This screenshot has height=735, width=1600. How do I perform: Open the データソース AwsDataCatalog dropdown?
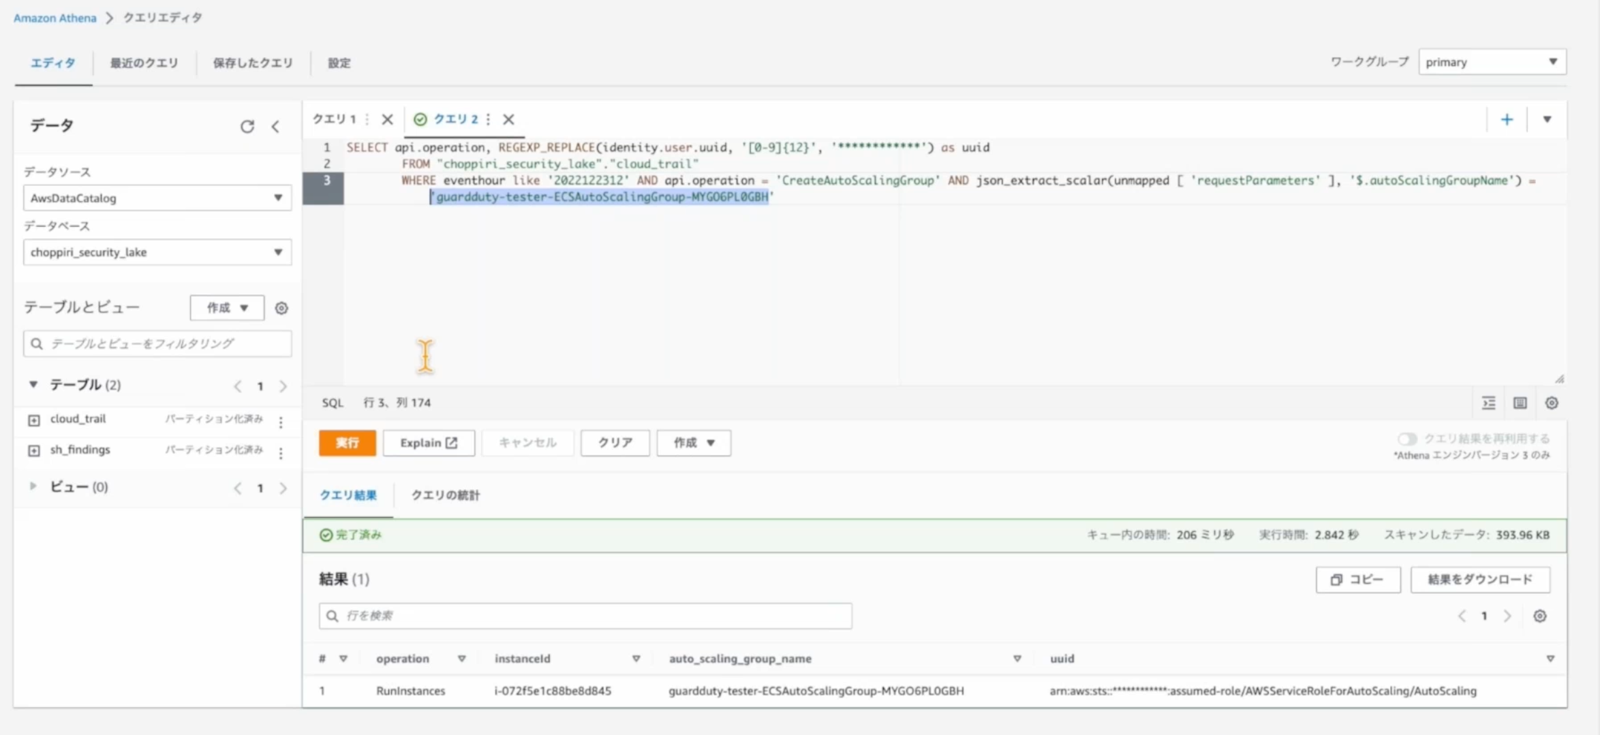point(157,198)
